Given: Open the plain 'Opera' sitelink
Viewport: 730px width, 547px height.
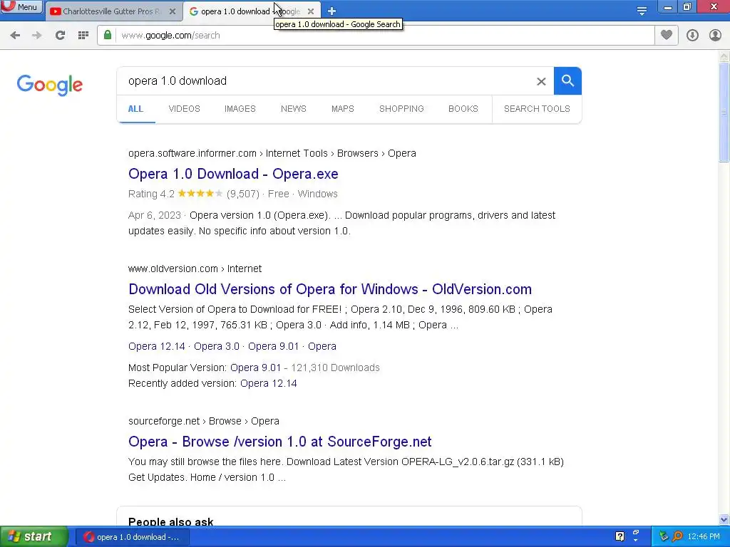Looking at the screenshot, I should pyautogui.click(x=322, y=347).
